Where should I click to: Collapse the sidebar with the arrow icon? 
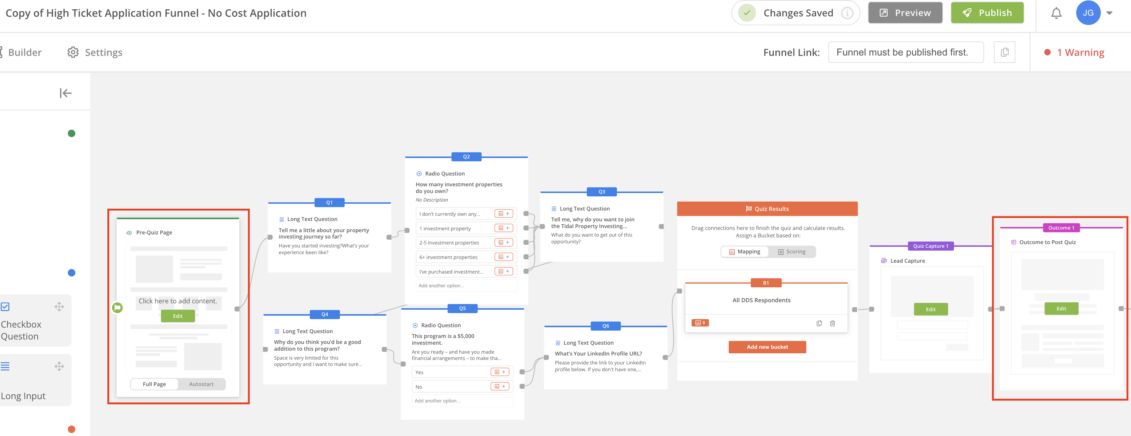65,93
